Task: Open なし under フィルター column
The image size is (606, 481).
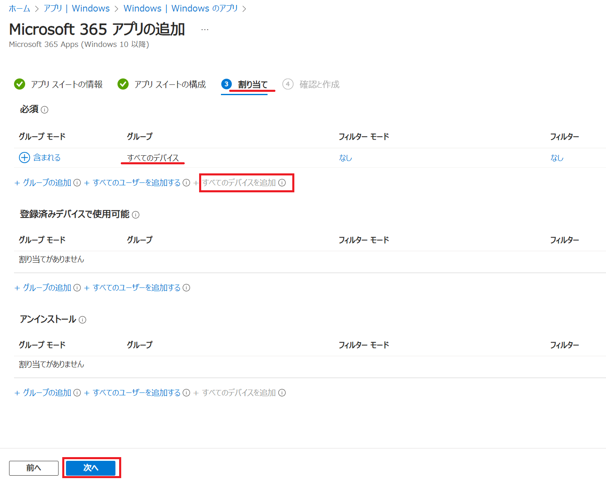Action: coord(557,158)
